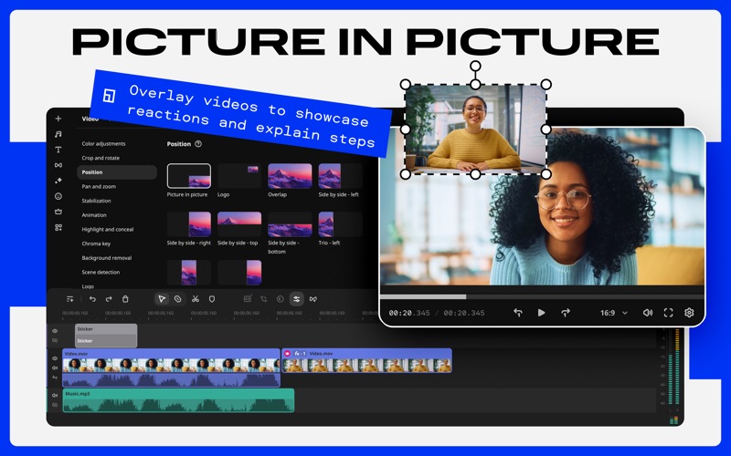
Task: Select the first Video.mov clip on timeline
Action: click(171, 368)
